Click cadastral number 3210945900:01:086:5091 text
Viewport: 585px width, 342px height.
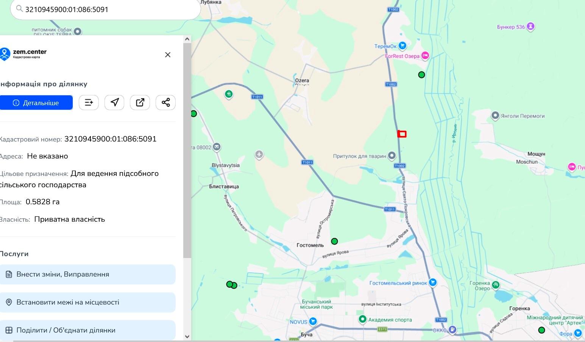pyautogui.click(x=110, y=139)
